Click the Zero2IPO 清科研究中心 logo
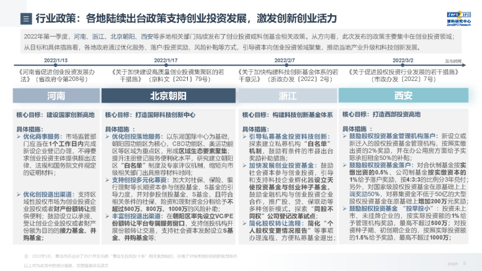 [x=459, y=18]
